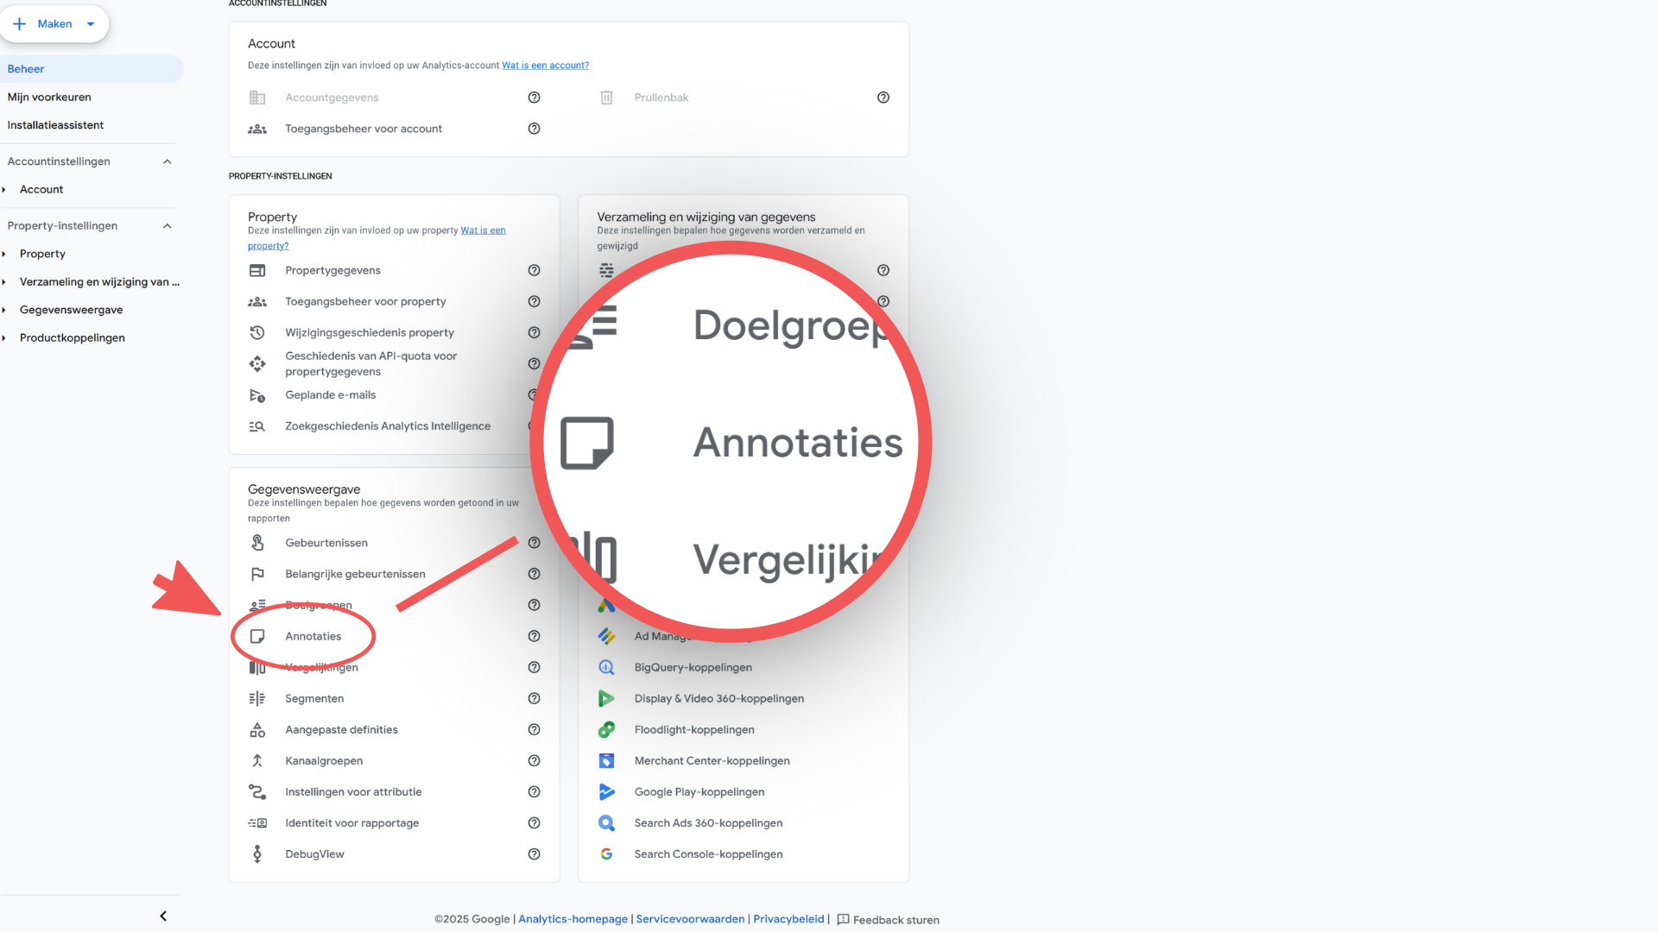Click the Merchant Center-koppelingen icon
Image resolution: width=1658 pixels, height=932 pixels.
(606, 760)
